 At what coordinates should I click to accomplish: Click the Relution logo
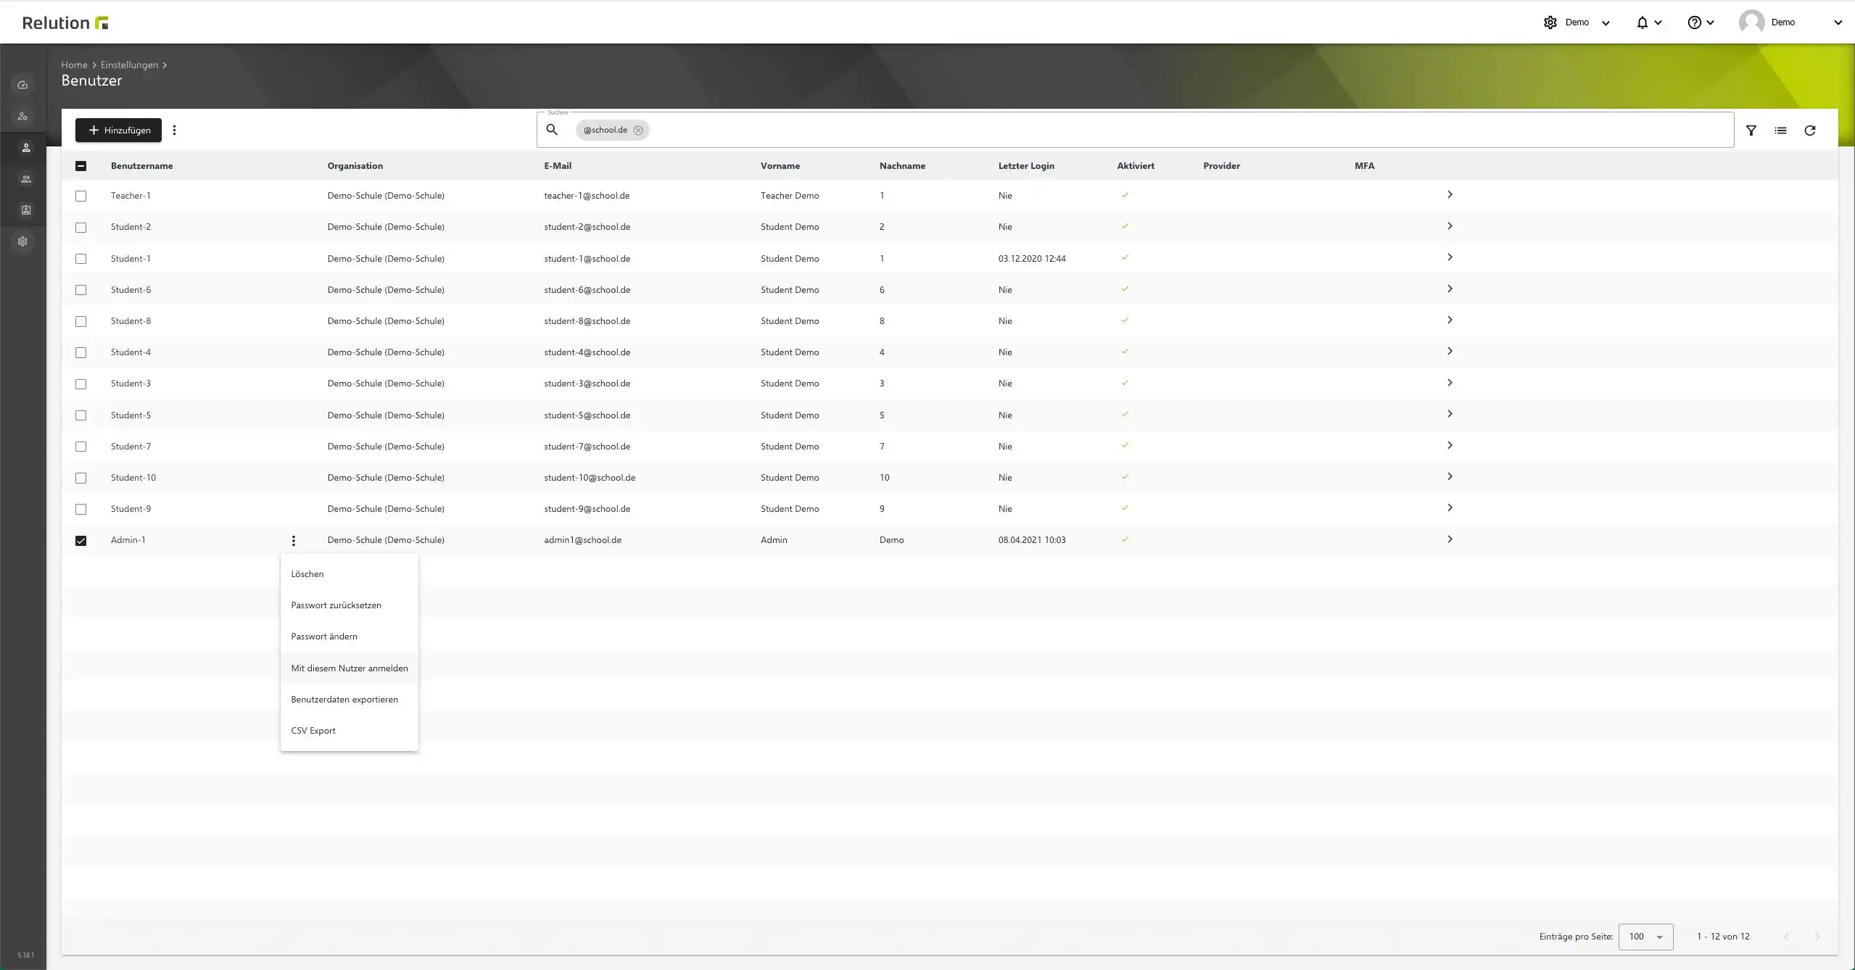[x=65, y=22]
